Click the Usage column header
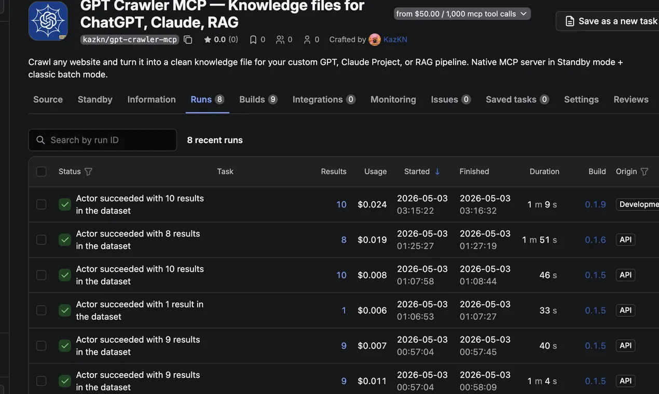 (376, 172)
